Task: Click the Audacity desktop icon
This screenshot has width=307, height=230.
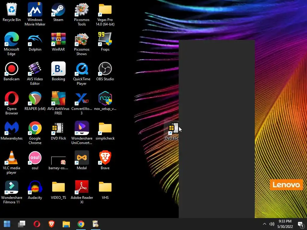Action: (35, 190)
